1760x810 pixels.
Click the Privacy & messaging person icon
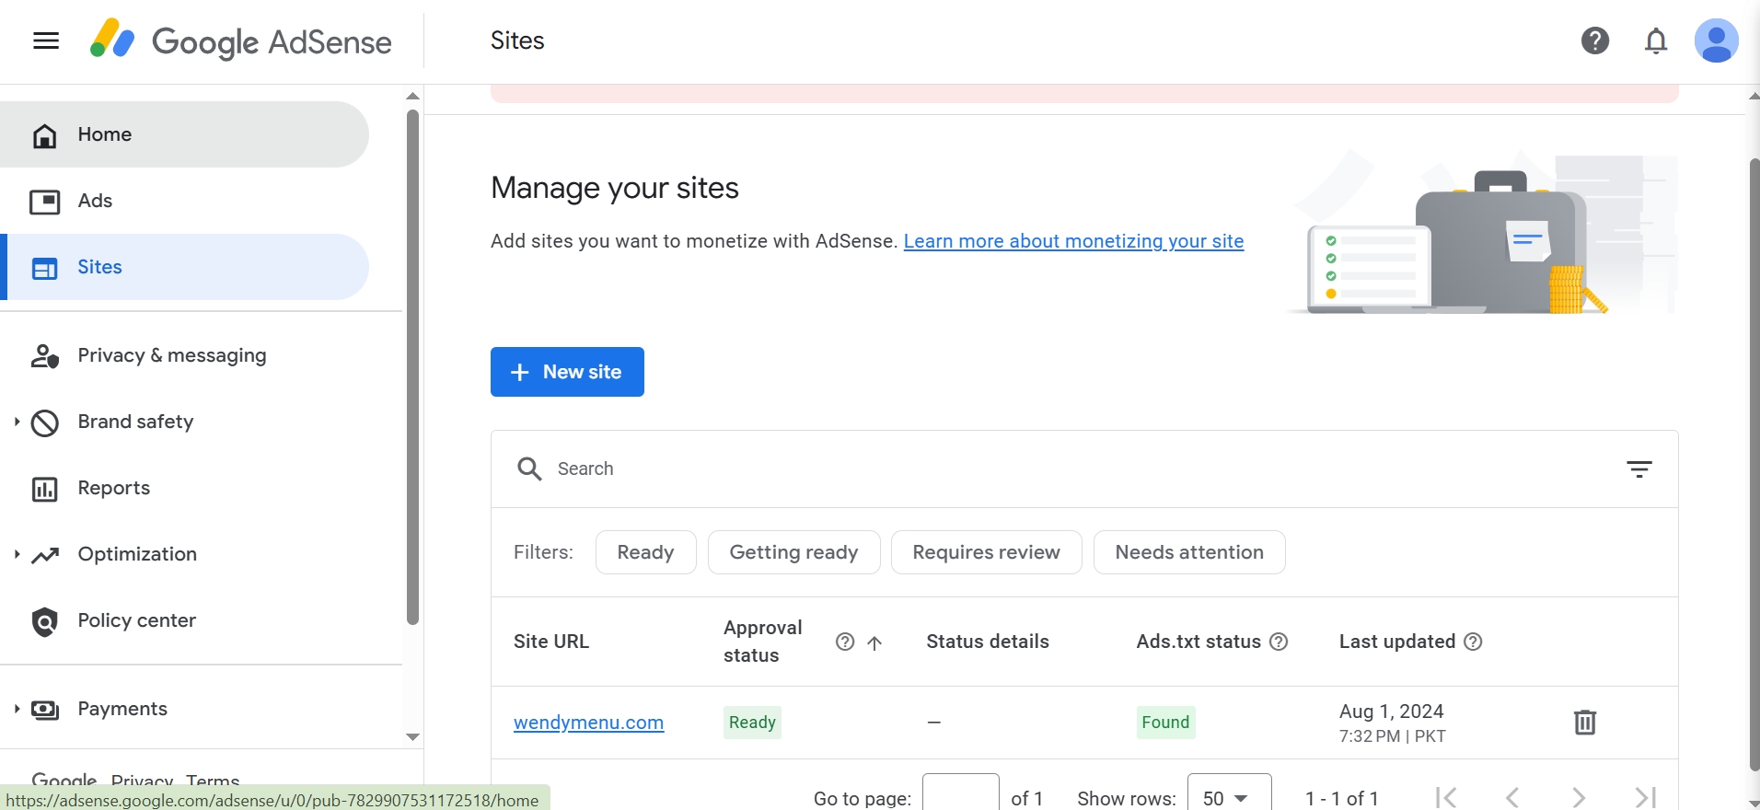pos(44,356)
